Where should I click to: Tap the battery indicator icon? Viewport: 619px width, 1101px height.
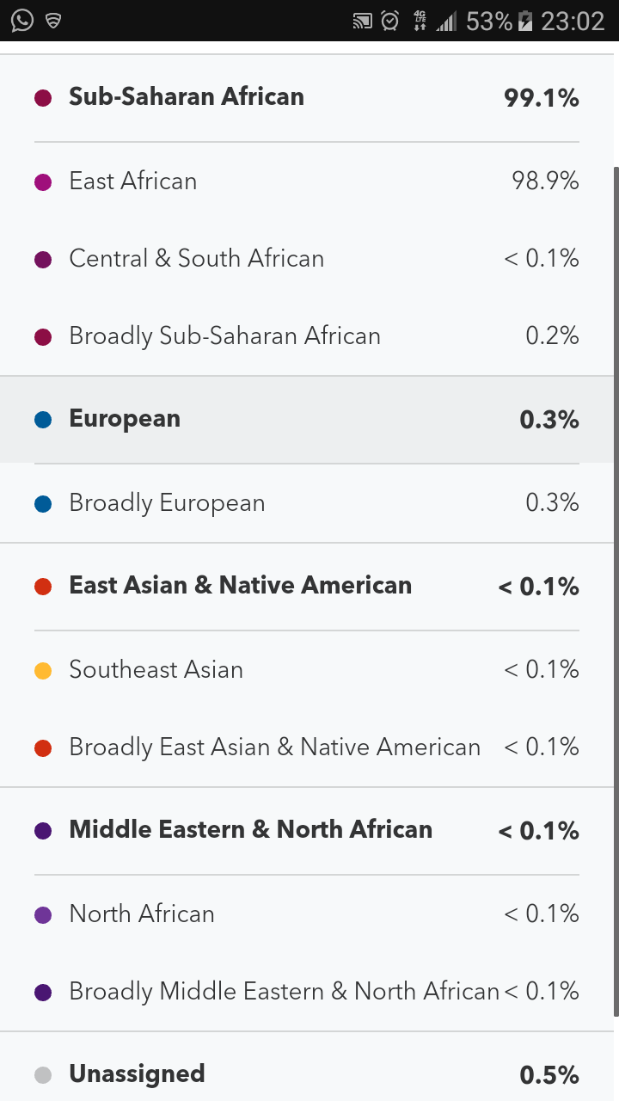point(525,21)
